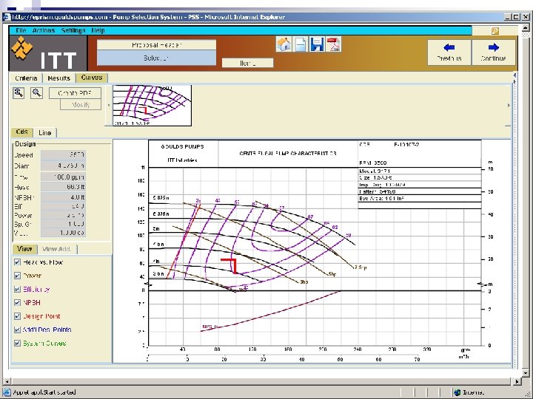Click the second magnifier icon beside Create PDF

[x=37, y=92]
